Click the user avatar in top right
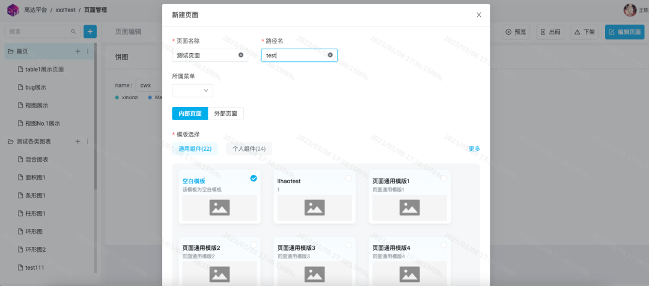 point(630,10)
